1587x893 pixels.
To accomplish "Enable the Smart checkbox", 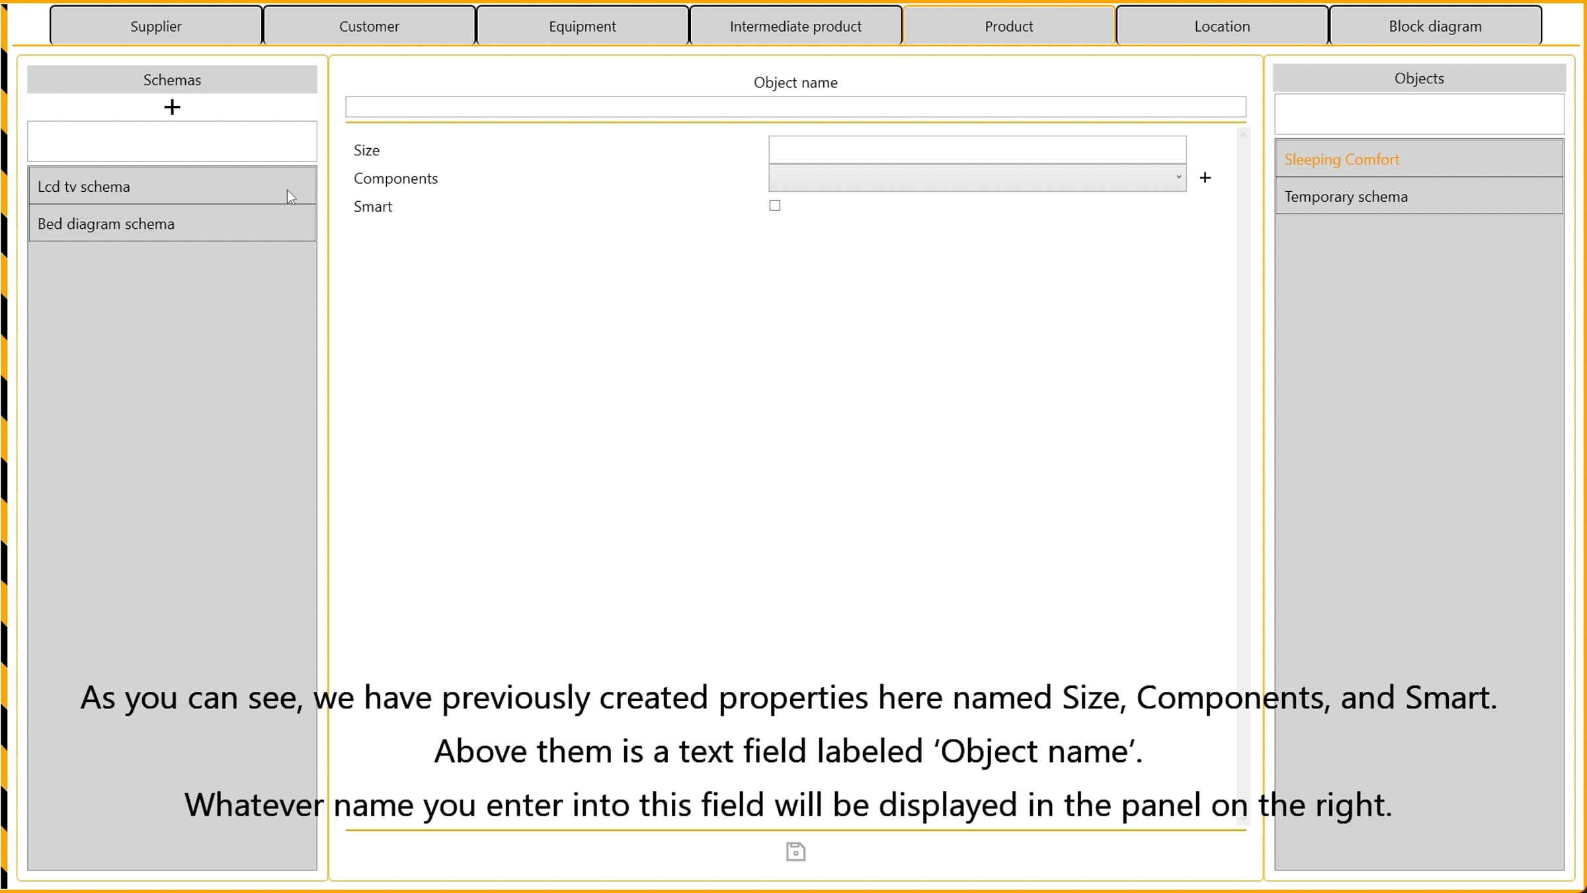I will [x=774, y=206].
